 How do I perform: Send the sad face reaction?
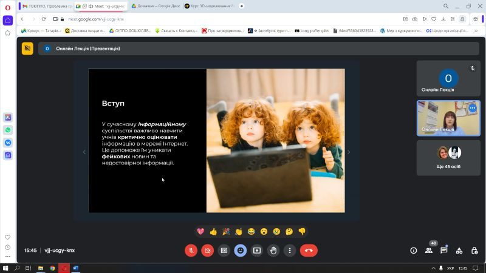[x=276, y=232]
